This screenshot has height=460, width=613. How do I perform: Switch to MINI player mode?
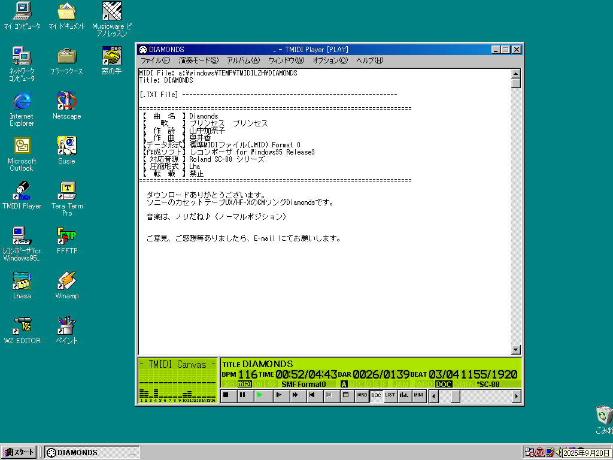(418, 395)
